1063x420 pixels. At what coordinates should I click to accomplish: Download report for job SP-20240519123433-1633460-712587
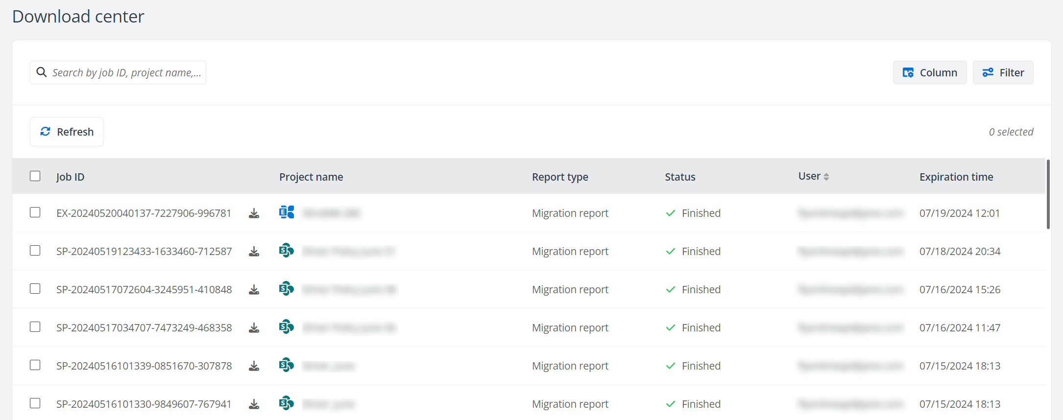pyautogui.click(x=254, y=252)
